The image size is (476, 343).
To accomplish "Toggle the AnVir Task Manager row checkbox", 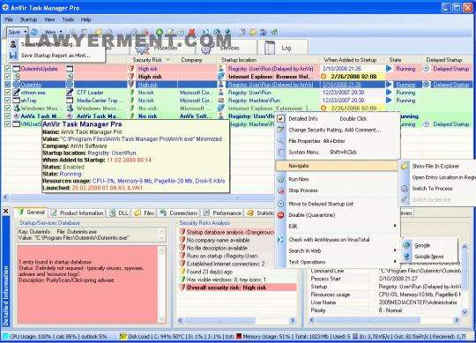I will point(8,116).
